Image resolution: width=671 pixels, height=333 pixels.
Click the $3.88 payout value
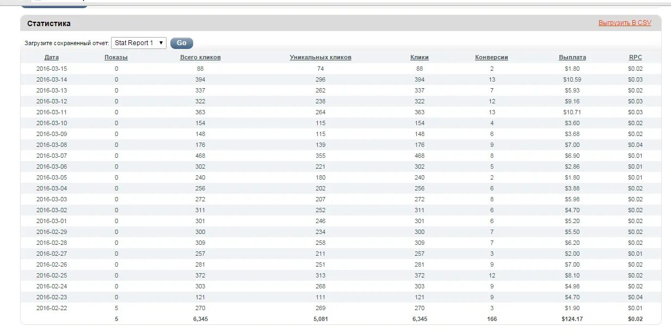click(x=572, y=188)
